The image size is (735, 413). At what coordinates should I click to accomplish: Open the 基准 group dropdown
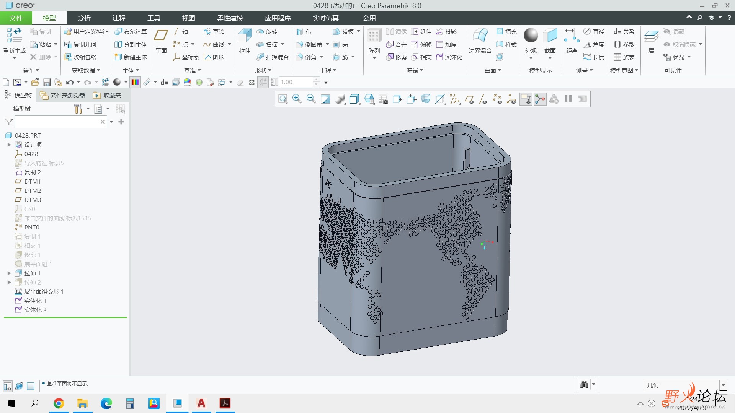point(192,70)
